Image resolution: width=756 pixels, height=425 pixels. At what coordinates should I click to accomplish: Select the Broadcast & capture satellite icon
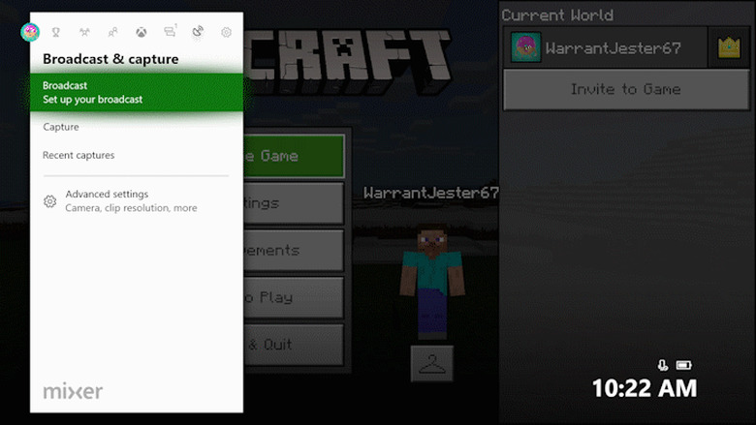click(198, 32)
